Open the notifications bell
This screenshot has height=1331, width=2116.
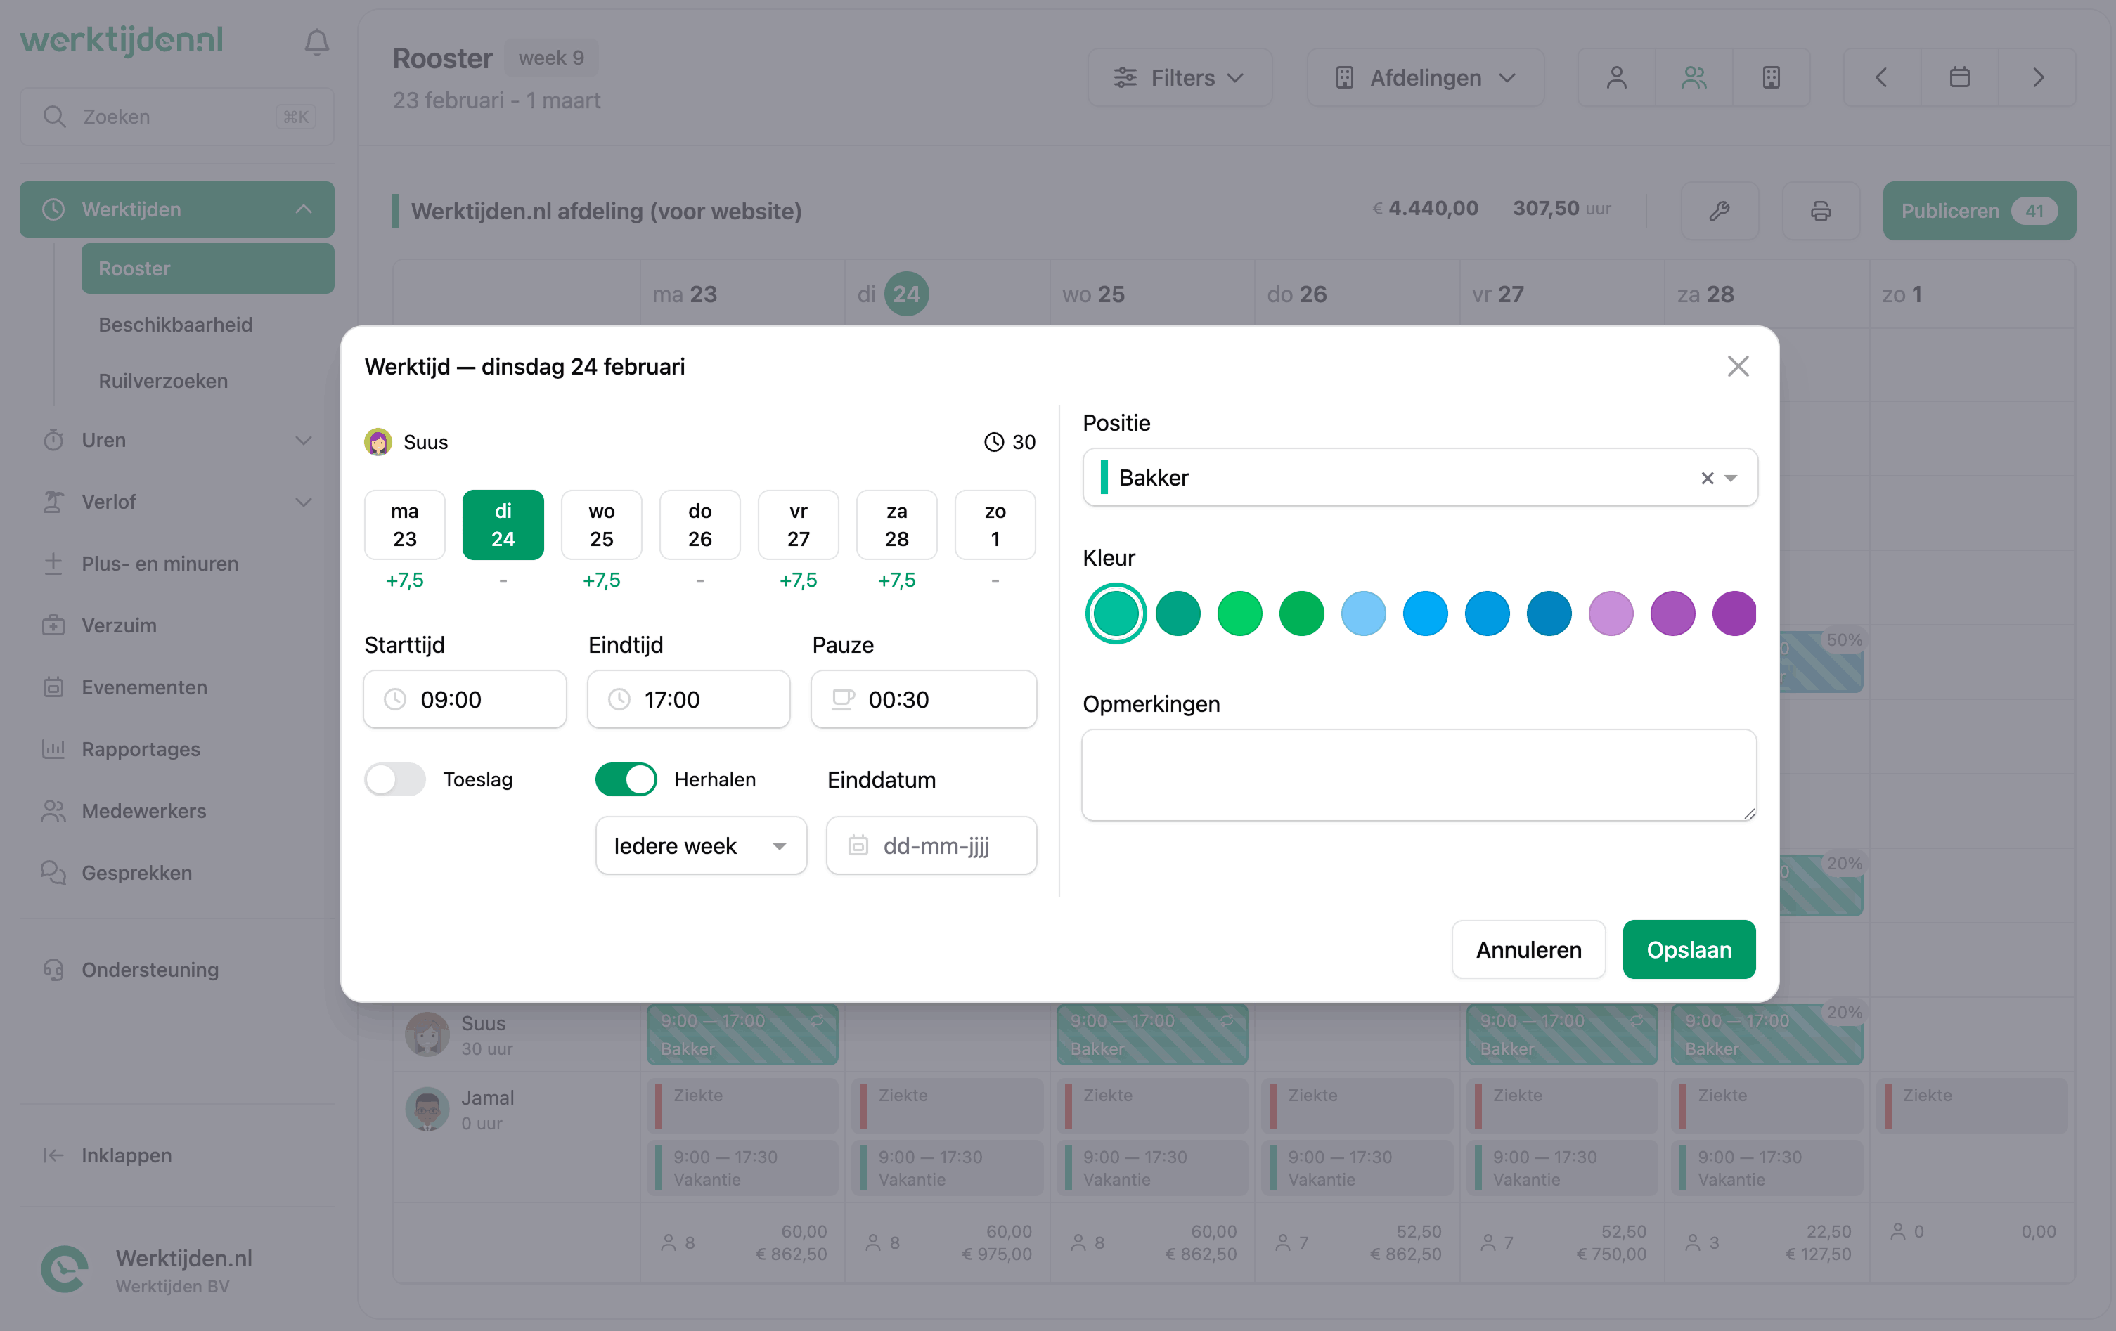pyautogui.click(x=316, y=41)
